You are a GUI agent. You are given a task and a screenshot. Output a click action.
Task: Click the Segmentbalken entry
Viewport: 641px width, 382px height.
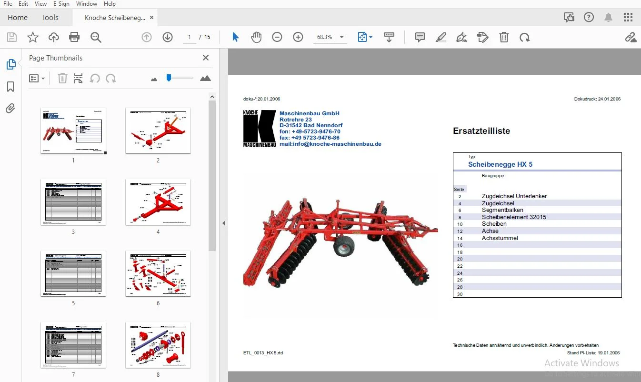[x=502, y=210]
